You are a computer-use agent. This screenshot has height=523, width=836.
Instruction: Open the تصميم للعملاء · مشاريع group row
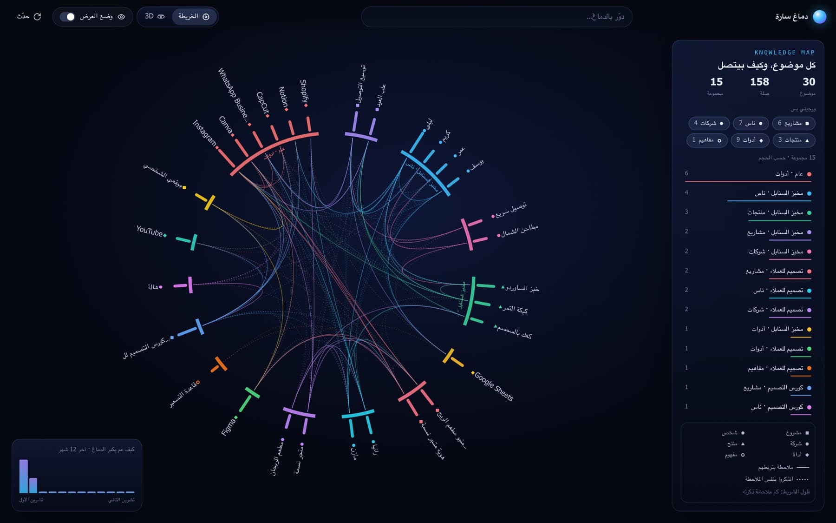(x=748, y=272)
